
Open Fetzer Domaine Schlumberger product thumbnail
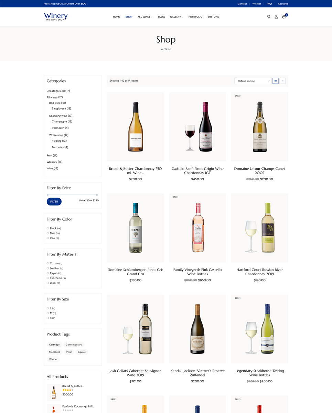(136, 228)
